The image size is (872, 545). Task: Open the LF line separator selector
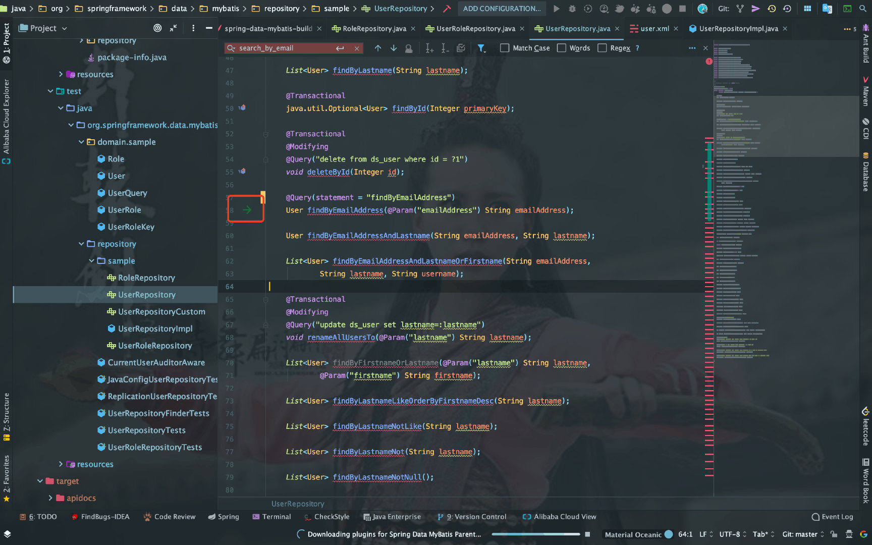[706, 534]
